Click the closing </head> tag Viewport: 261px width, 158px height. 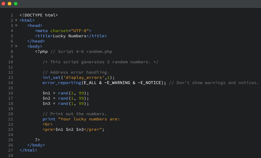click(36, 41)
